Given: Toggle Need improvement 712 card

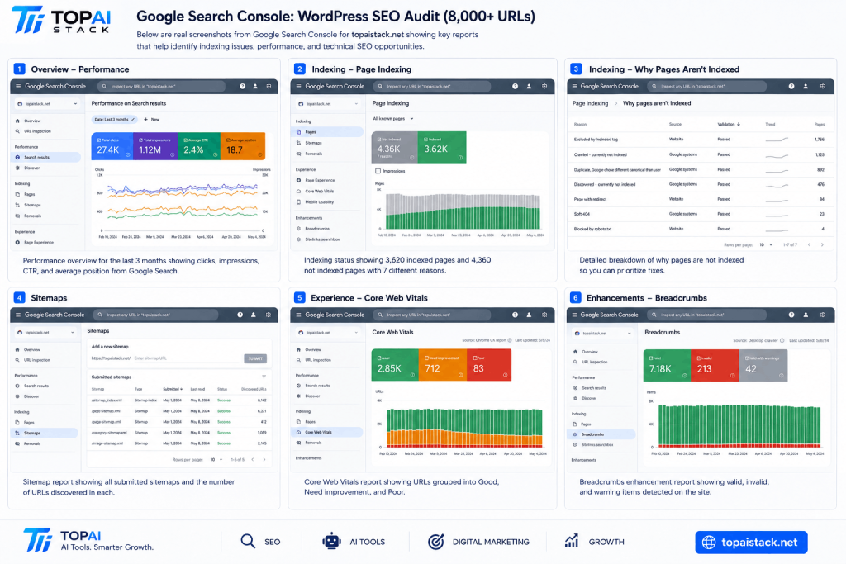Looking at the screenshot, I should pos(443,365).
